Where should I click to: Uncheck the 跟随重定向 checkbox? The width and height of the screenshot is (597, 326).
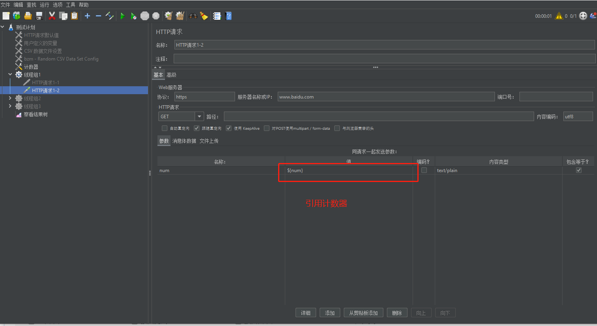pyautogui.click(x=197, y=128)
